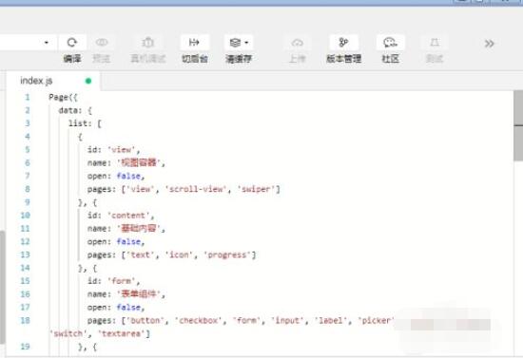Click the 测试 test icon
The height and width of the screenshot is (358, 523).
pos(434,43)
